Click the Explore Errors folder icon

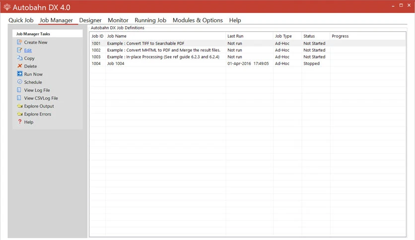19,114
